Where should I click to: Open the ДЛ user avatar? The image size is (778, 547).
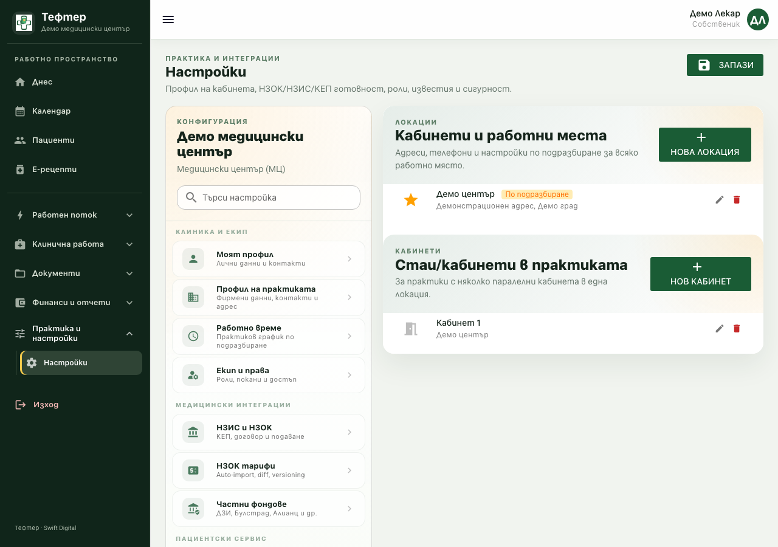(758, 19)
